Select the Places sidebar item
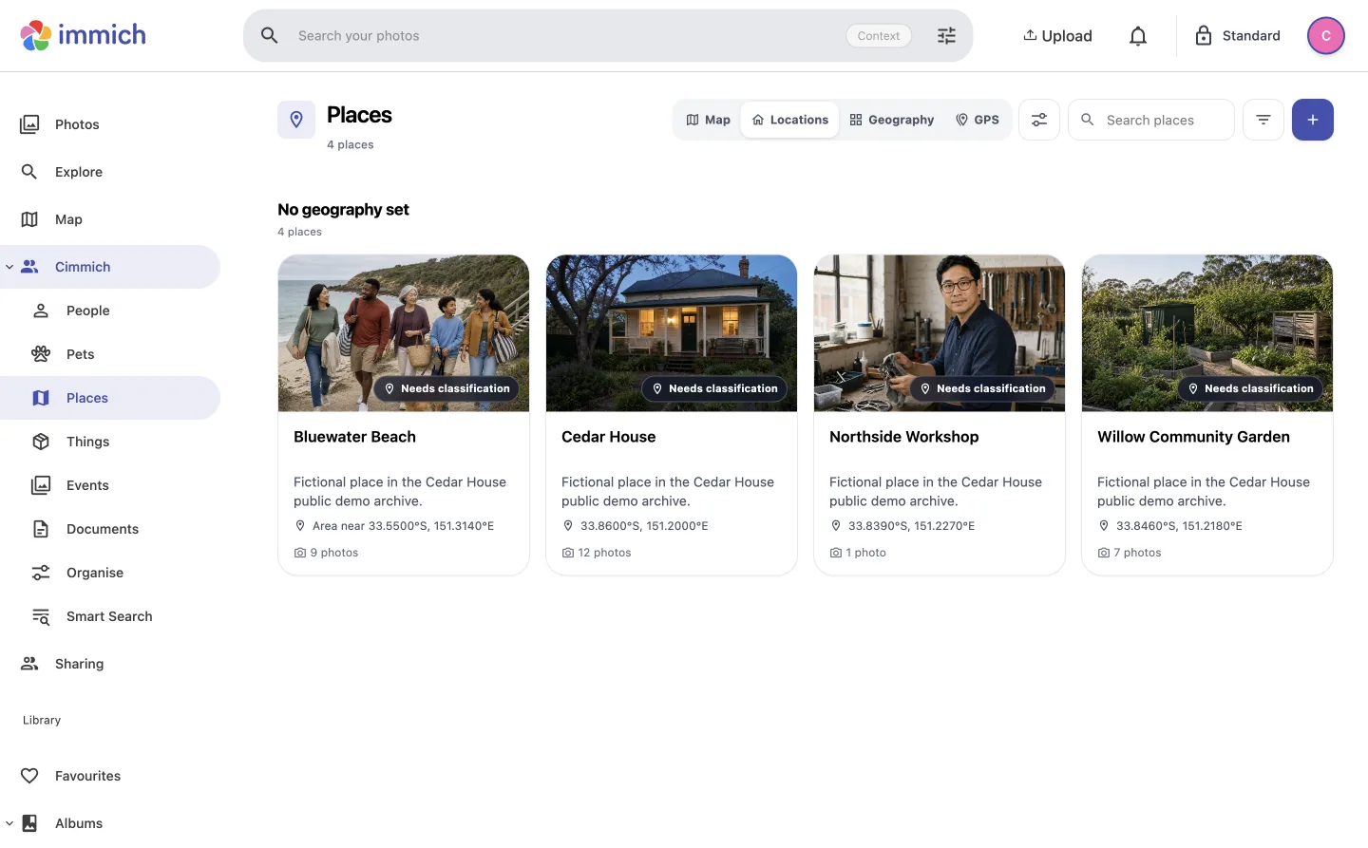Viewport: 1368px width, 848px height. (109, 398)
